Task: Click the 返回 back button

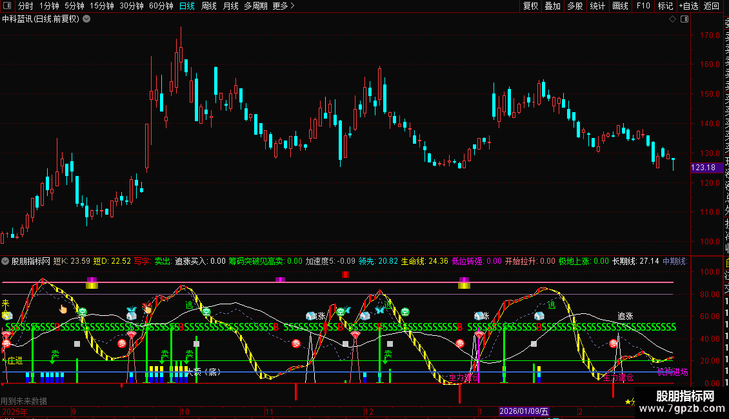Action: [712, 6]
